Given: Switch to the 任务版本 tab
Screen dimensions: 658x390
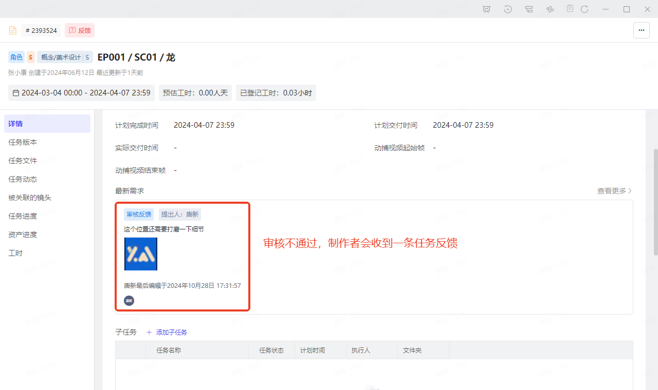Looking at the screenshot, I should pyautogui.click(x=23, y=142).
